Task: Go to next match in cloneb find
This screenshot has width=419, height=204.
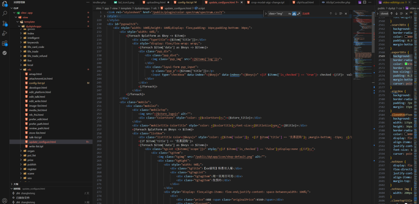Action: coord(396,13)
